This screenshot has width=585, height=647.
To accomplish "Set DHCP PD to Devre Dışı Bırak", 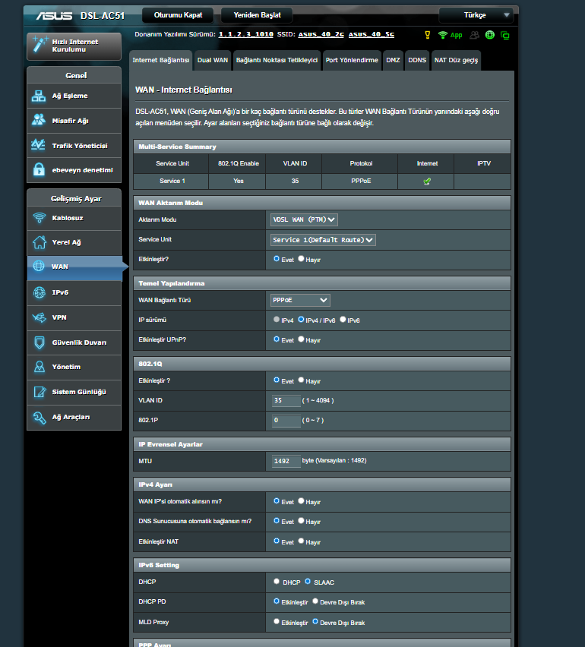I will click(315, 601).
